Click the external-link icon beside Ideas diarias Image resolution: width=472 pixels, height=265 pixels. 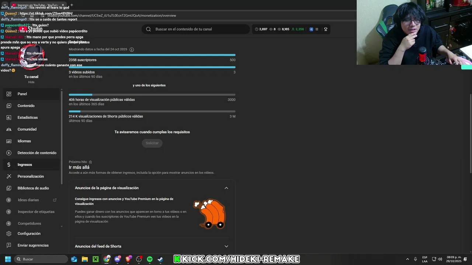point(55,200)
